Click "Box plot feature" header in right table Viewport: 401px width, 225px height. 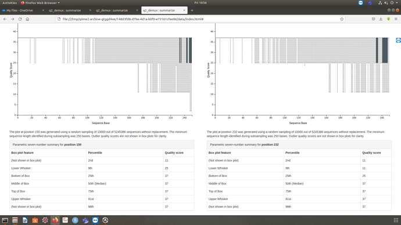[220, 153]
